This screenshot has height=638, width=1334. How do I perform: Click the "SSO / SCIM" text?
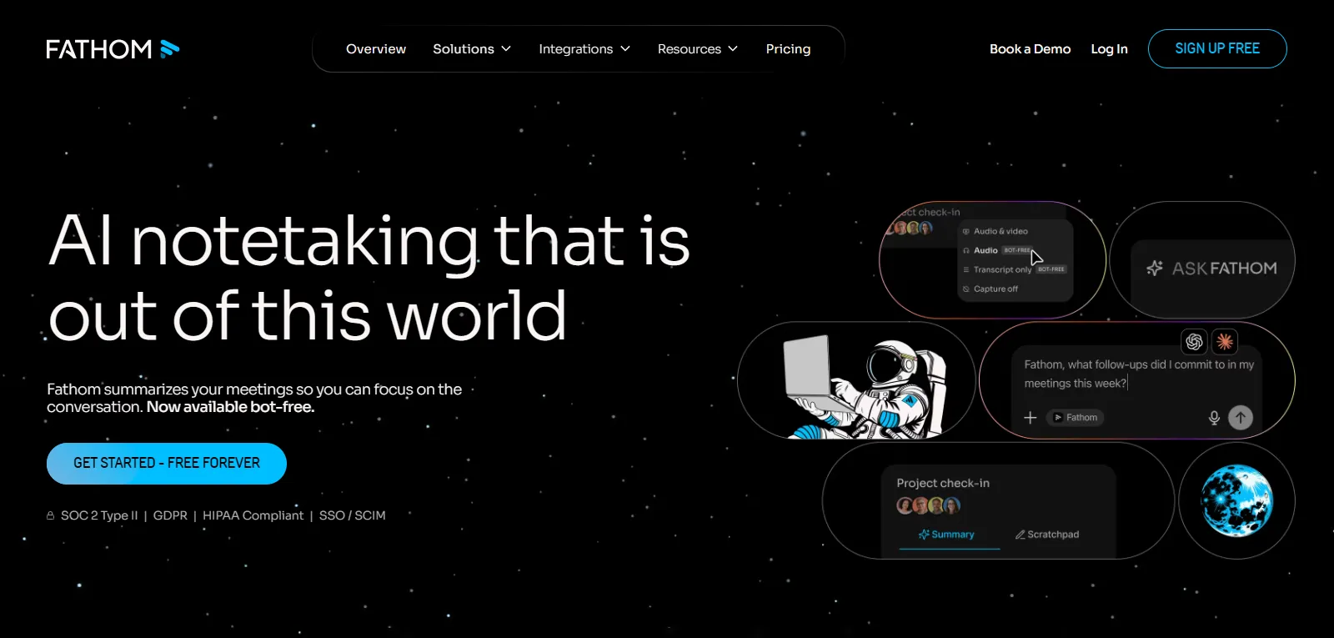click(x=353, y=515)
